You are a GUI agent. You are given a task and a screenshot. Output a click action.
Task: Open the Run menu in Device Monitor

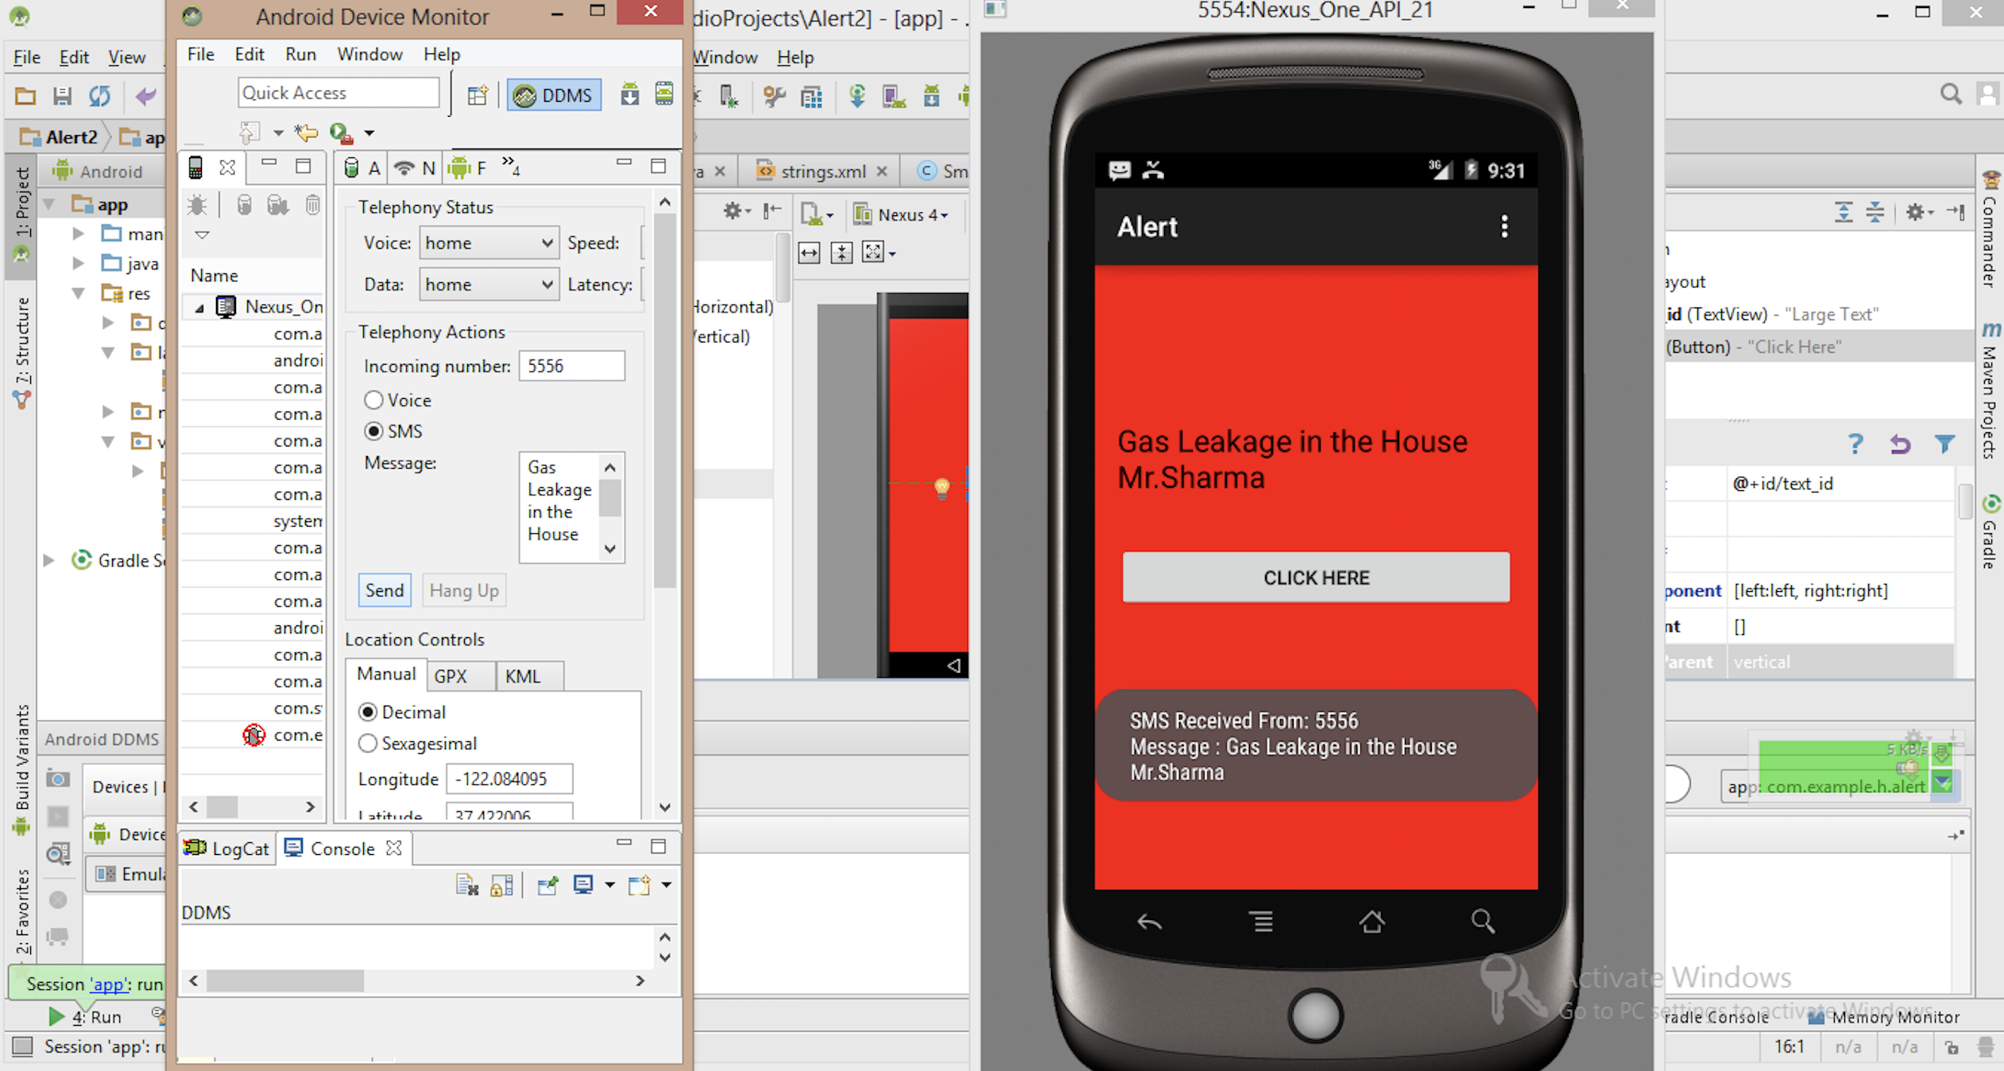tap(300, 54)
